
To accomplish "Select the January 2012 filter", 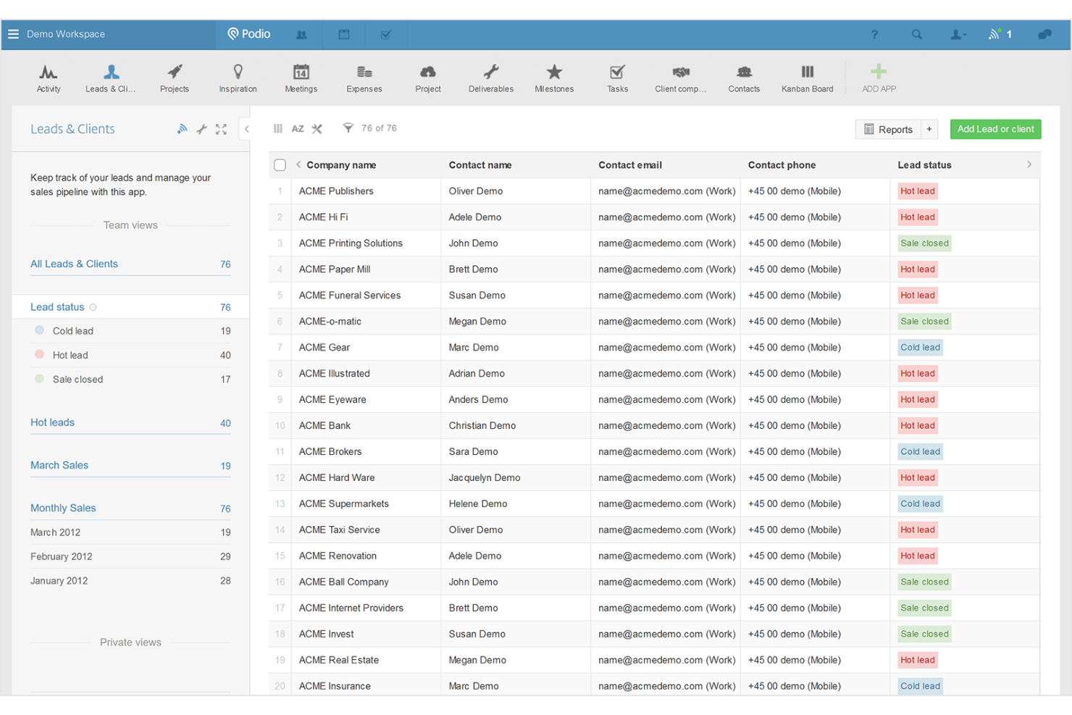I will pyautogui.click(x=131, y=581).
